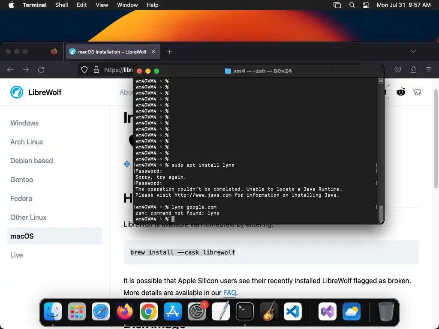Click the terminal title folder icon

pyautogui.click(x=228, y=71)
